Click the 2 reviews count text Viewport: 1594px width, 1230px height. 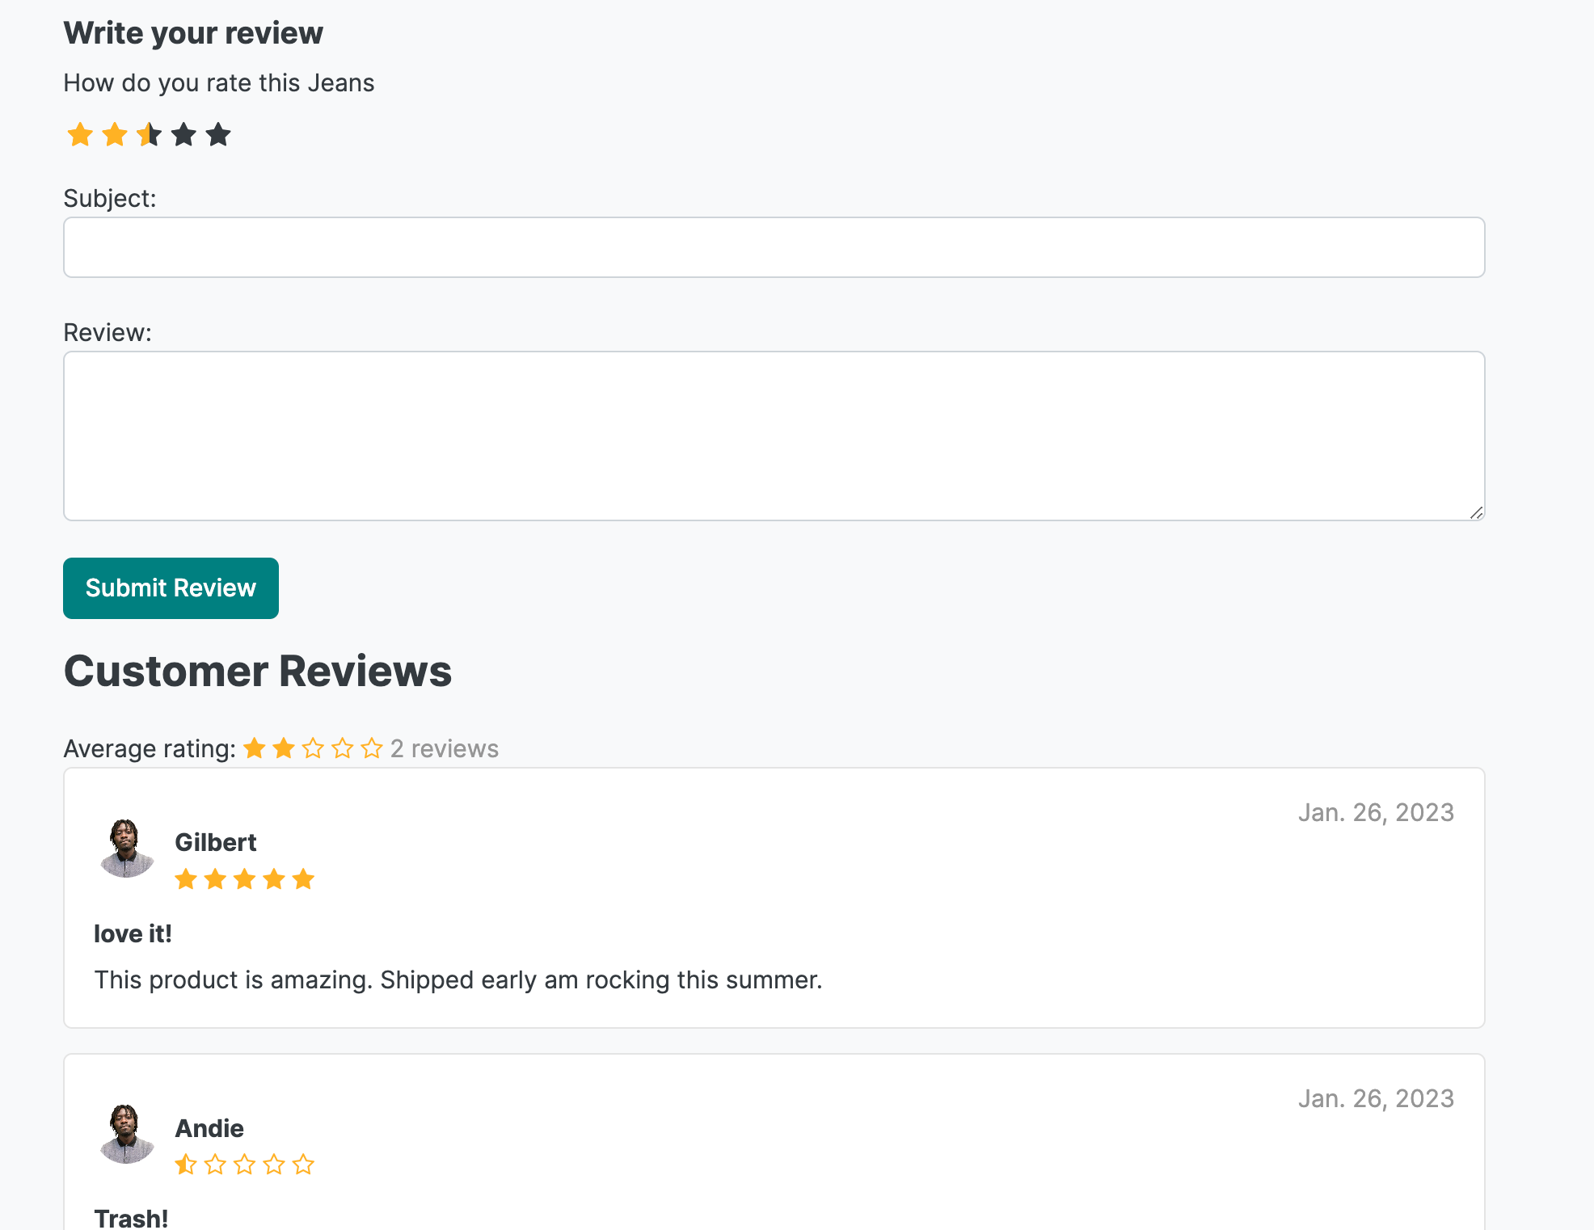[444, 748]
